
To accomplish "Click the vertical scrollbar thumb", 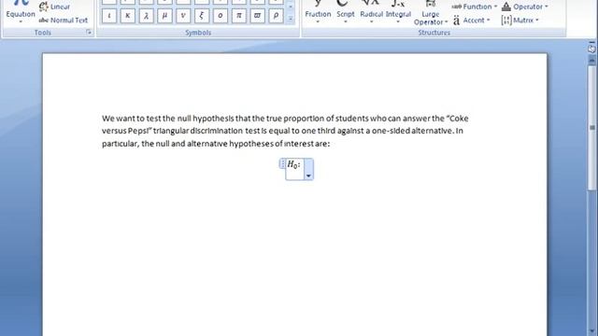I will 591,128.
